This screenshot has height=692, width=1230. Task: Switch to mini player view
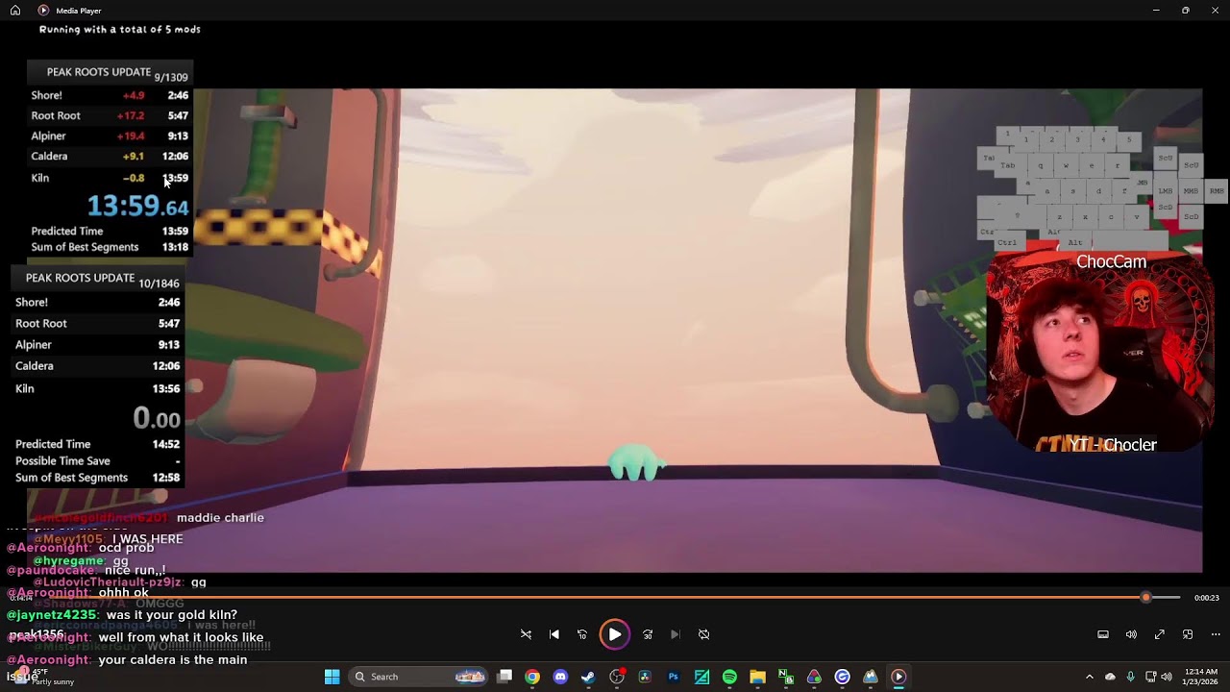1188,634
